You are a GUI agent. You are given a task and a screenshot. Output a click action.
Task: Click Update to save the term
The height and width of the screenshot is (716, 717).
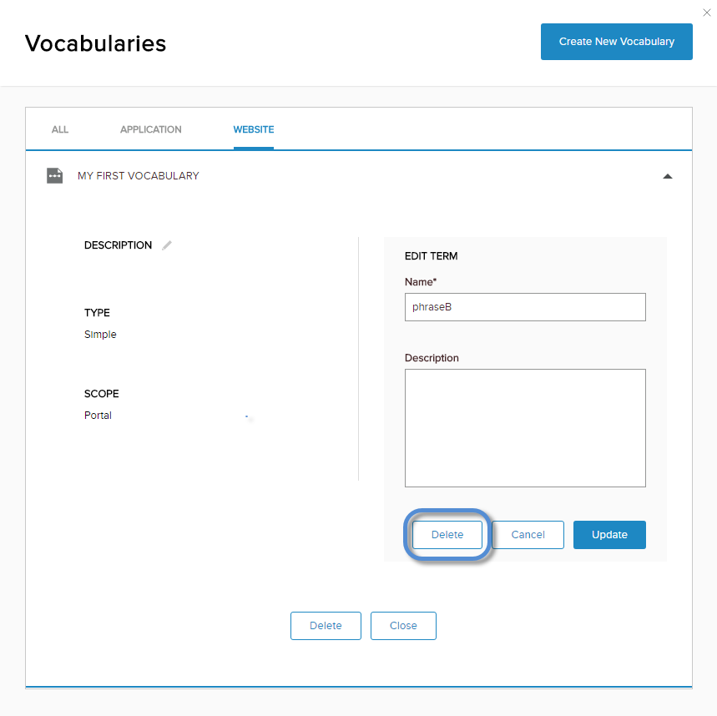pos(609,534)
